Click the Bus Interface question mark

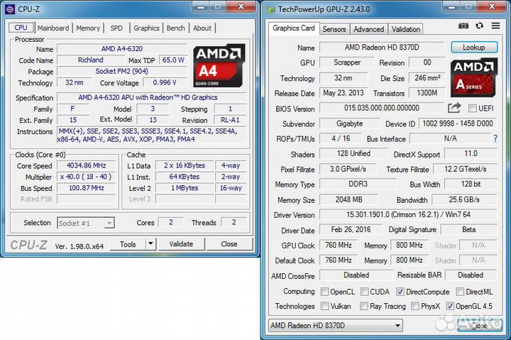[x=495, y=139]
